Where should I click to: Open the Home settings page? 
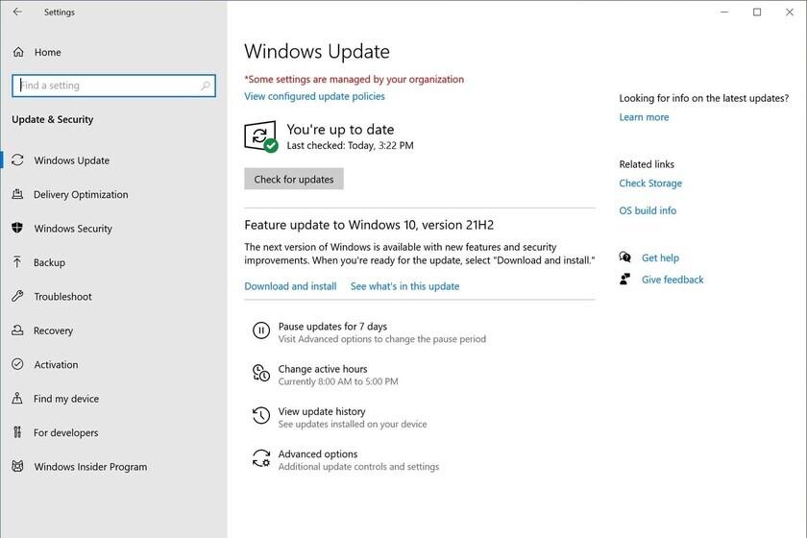point(47,52)
